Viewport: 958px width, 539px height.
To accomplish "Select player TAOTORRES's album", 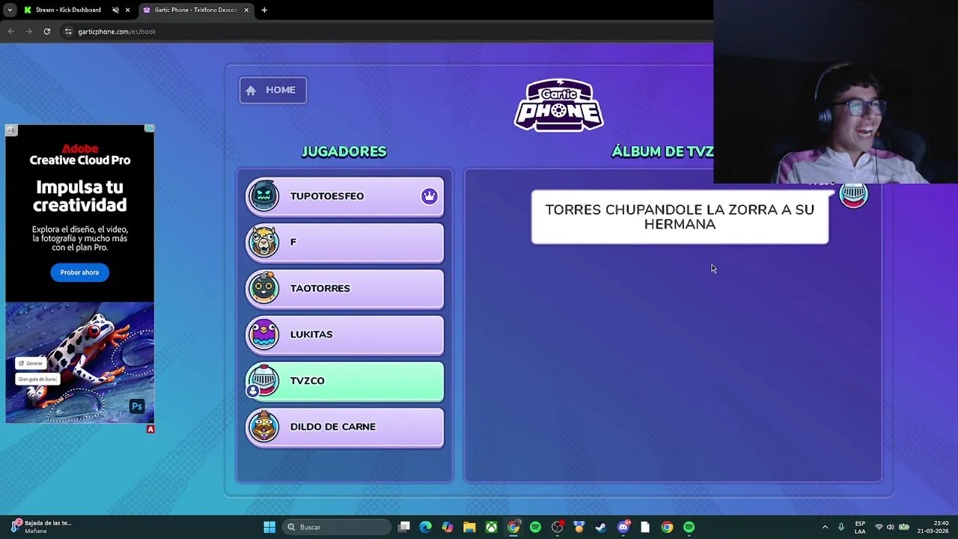I will point(344,288).
